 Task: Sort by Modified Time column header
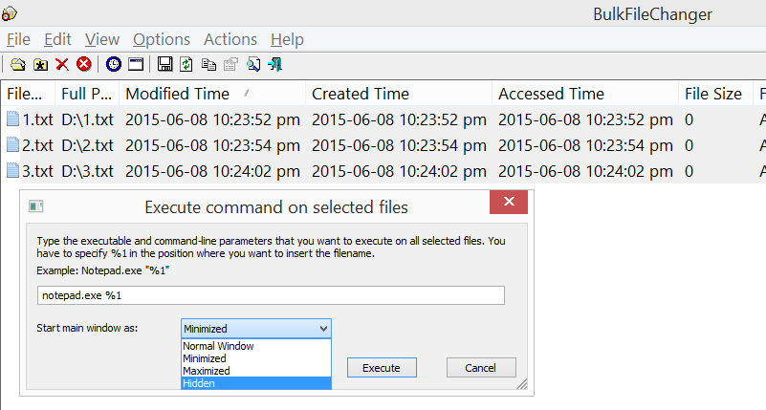[178, 94]
